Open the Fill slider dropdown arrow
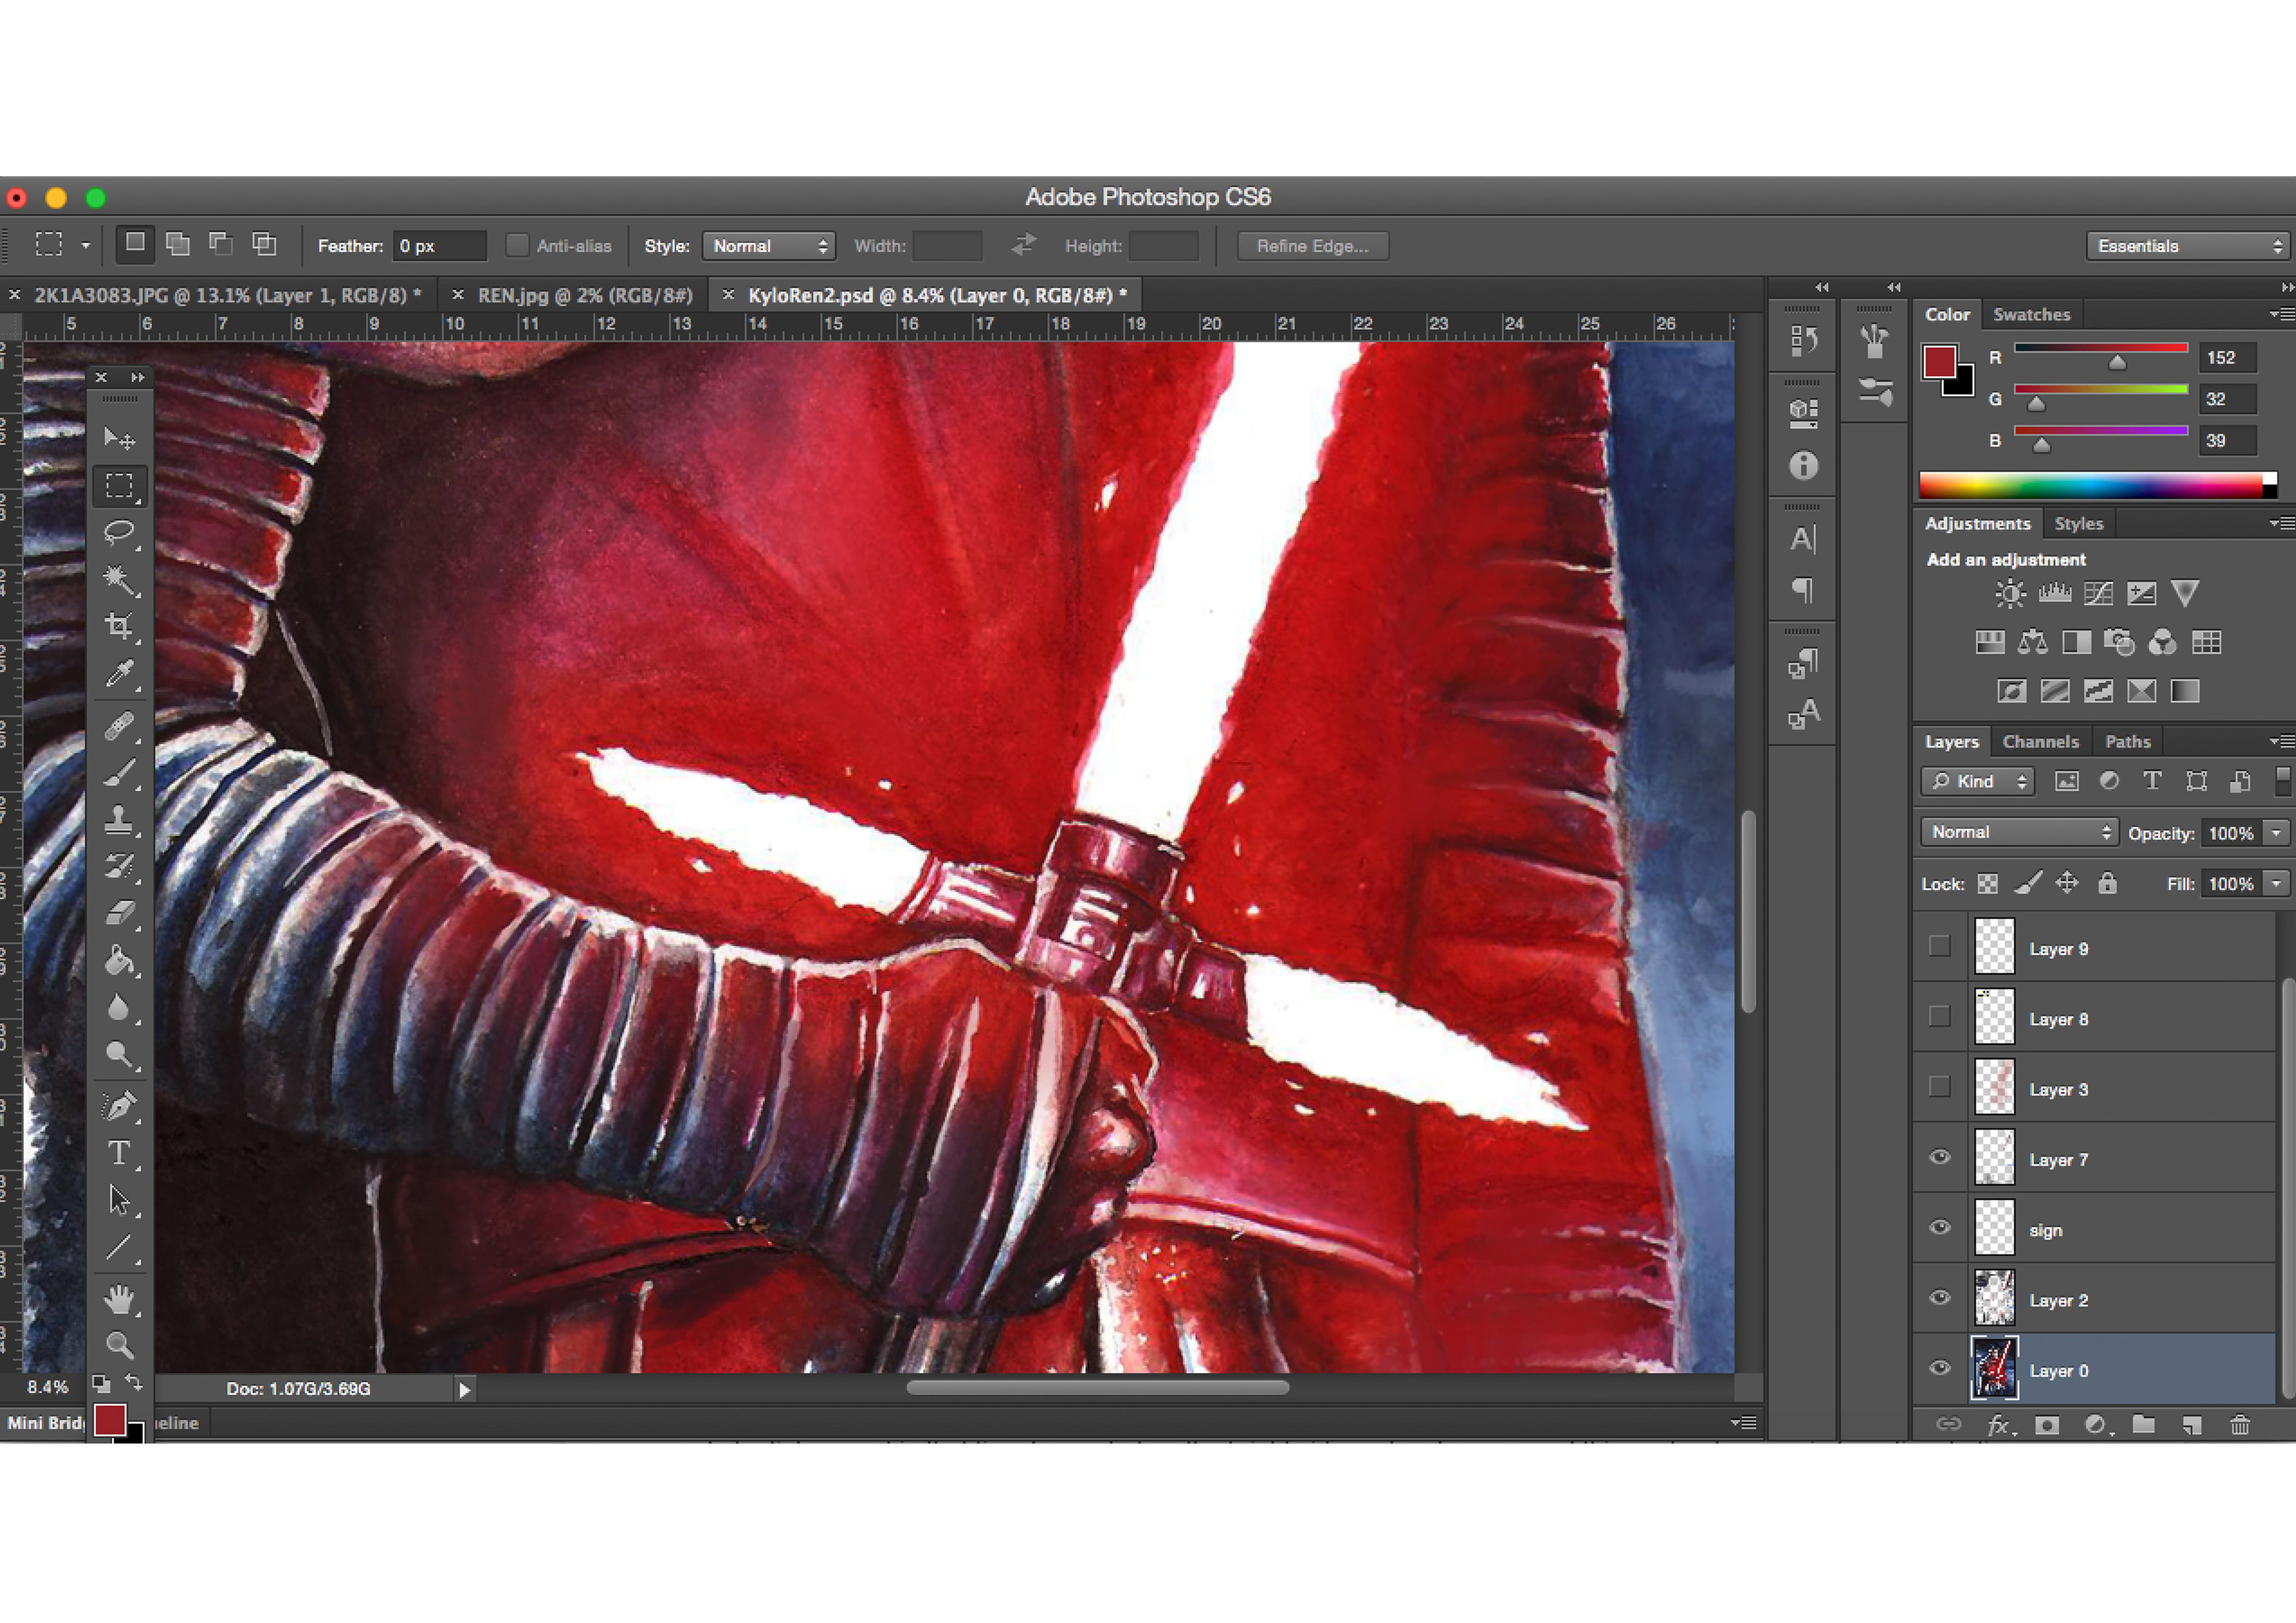Image resolution: width=2296 pixels, height=1623 pixels. click(x=2277, y=884)
